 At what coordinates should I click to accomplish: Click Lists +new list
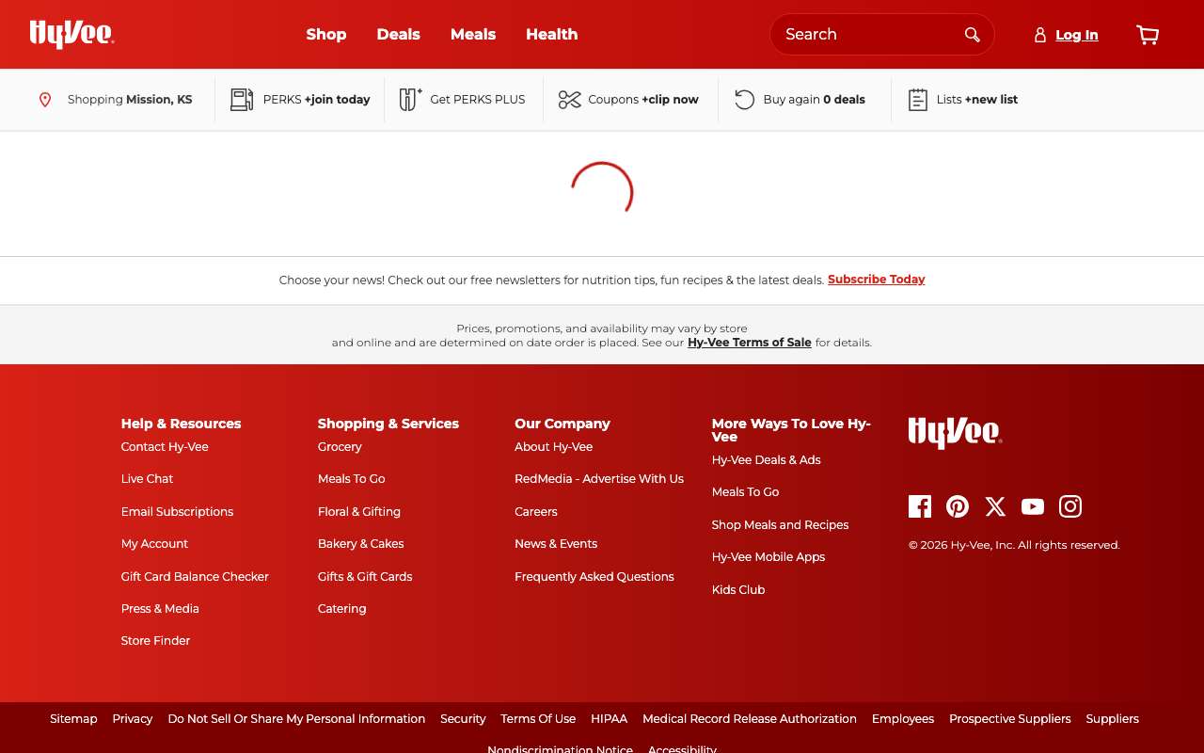[977, 100]
